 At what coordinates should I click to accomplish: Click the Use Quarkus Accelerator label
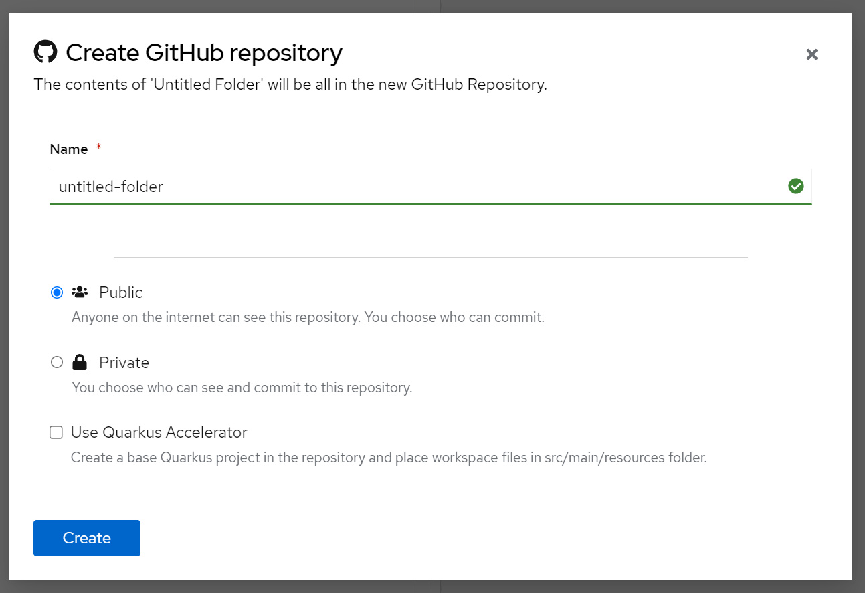click(159, 432)
